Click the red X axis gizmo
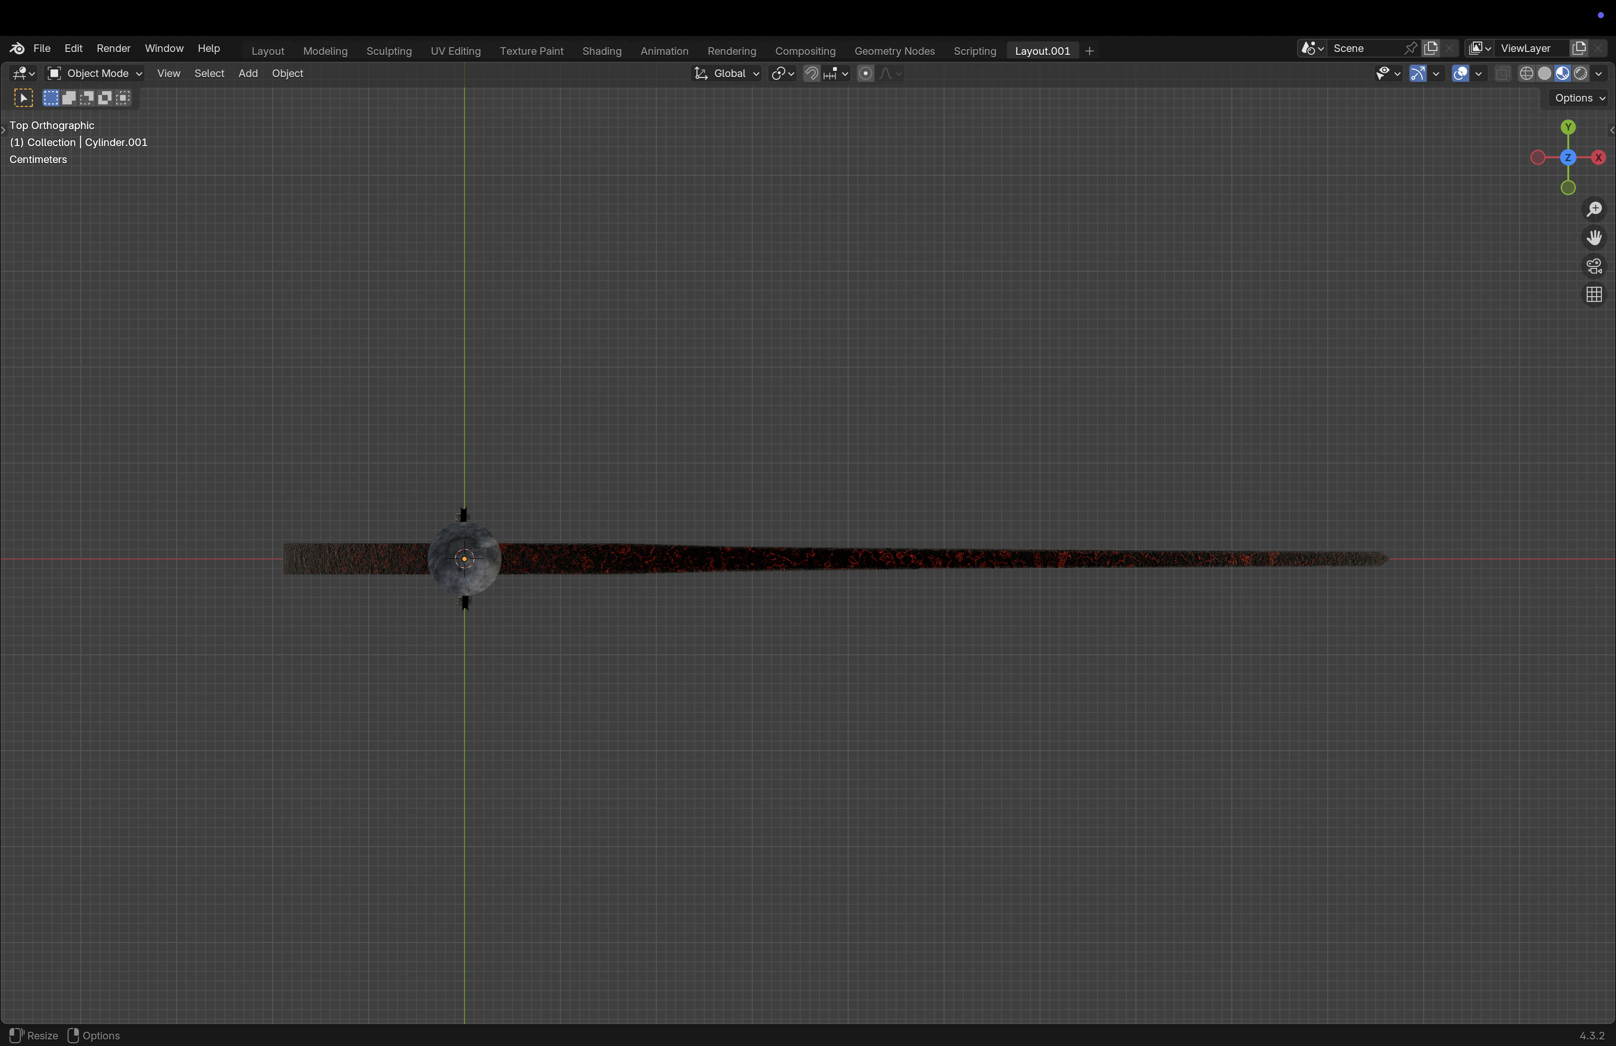 1599,157
